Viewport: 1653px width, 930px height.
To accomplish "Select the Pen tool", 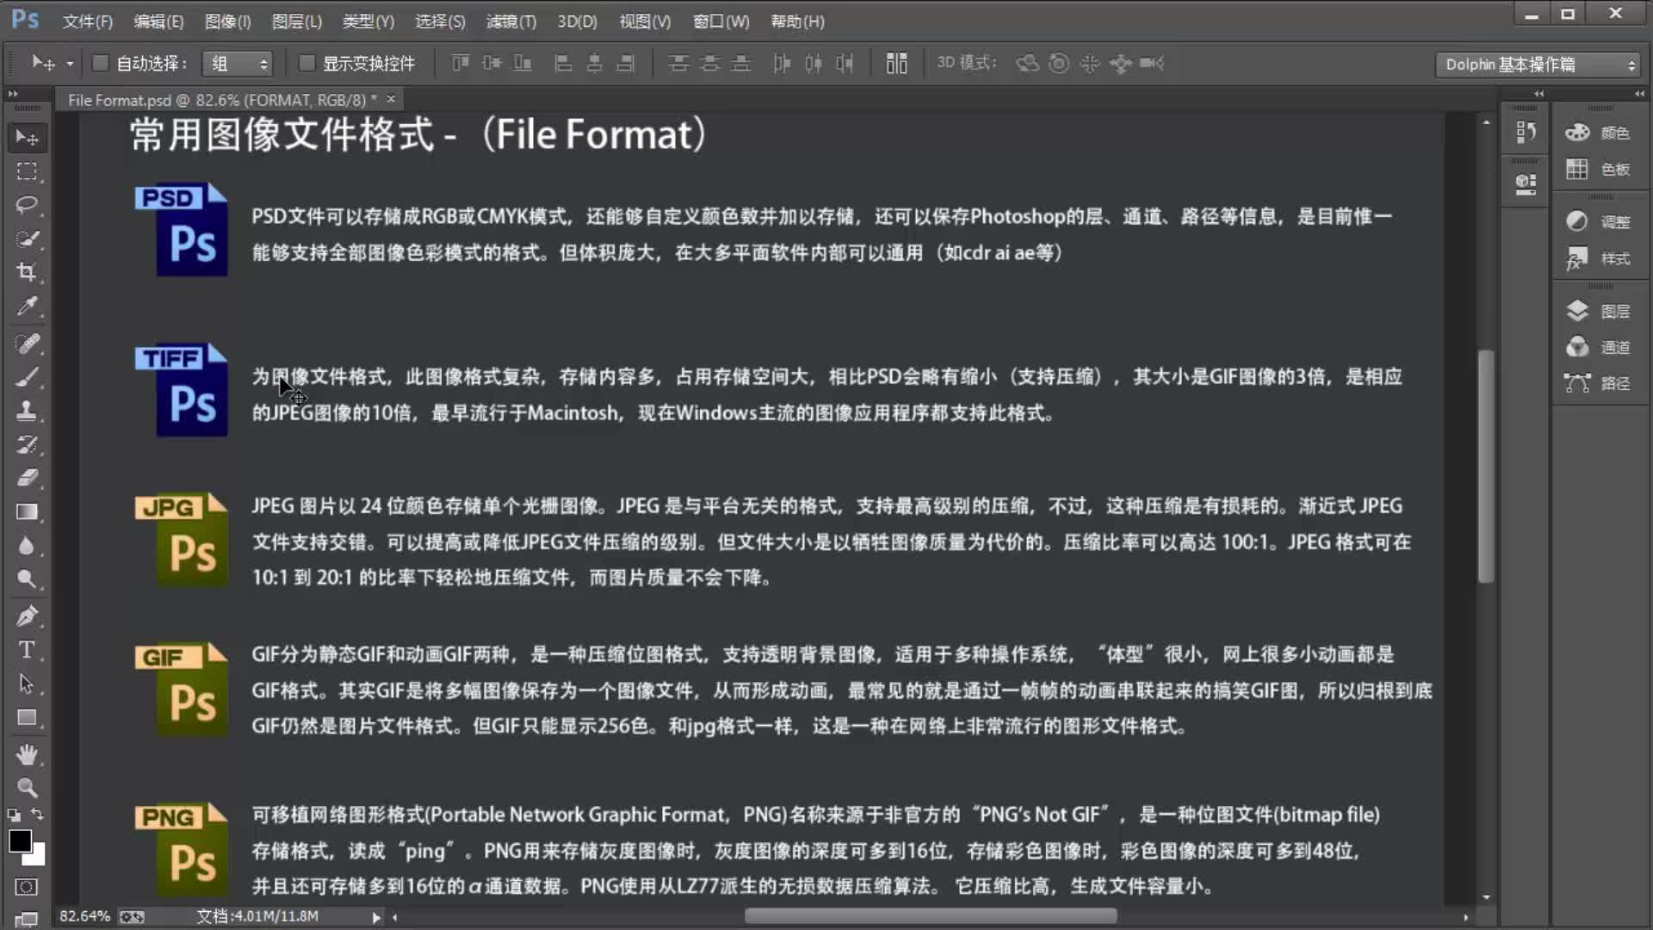I will point(26,615).
